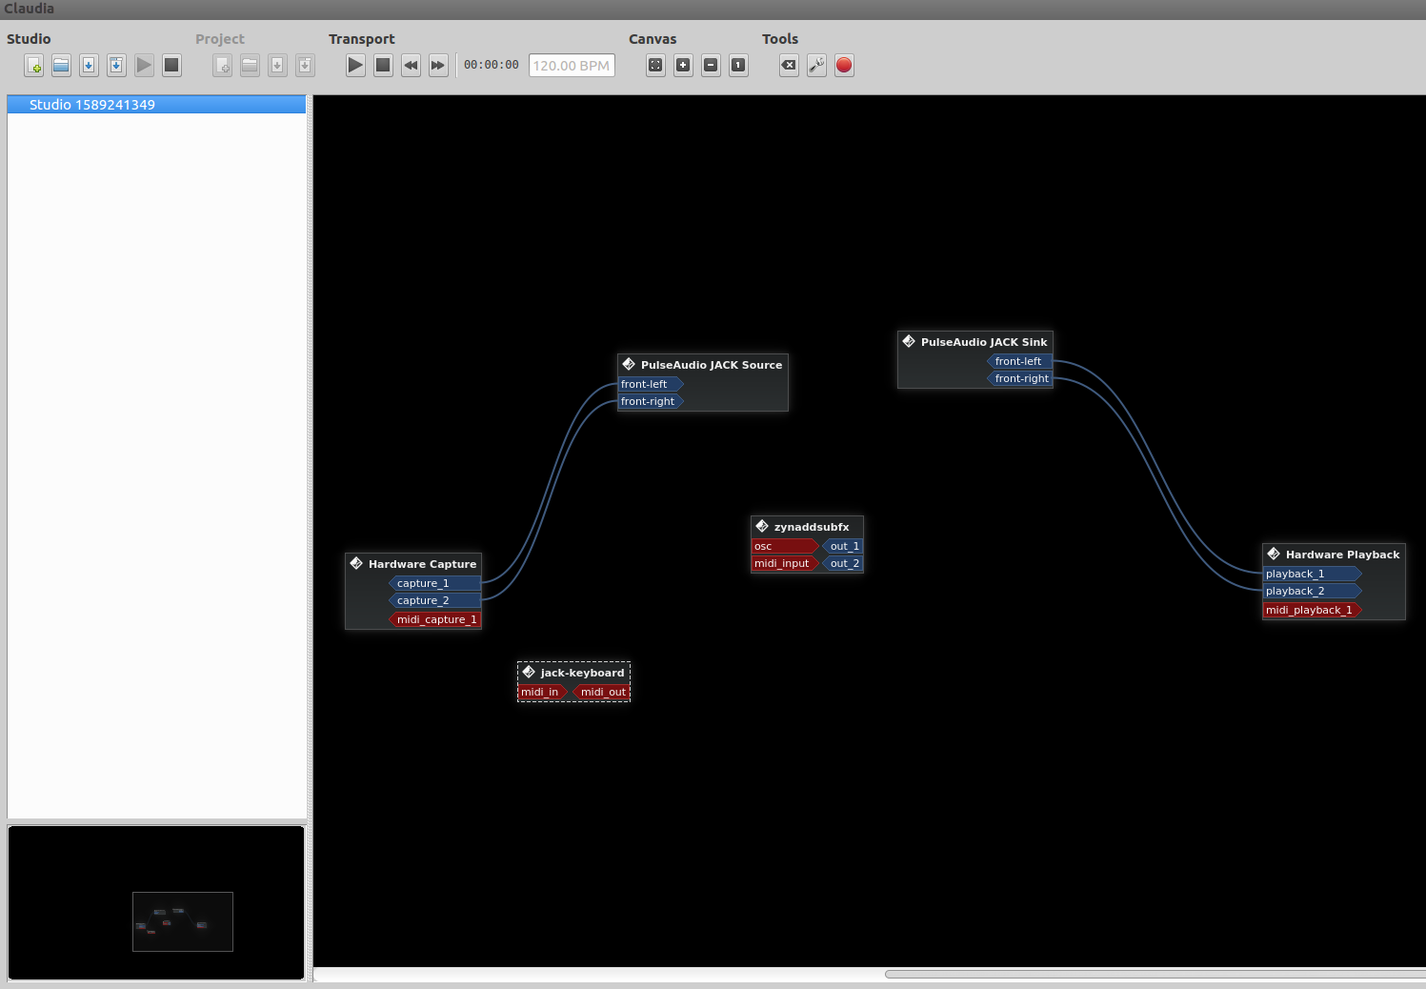Fast forward the transport

coord(438,66)
